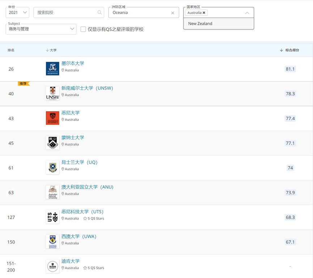313x278 pixels.
Task: Open 新南威尔士大学 (UNSW) link
Action: (87, 88)
